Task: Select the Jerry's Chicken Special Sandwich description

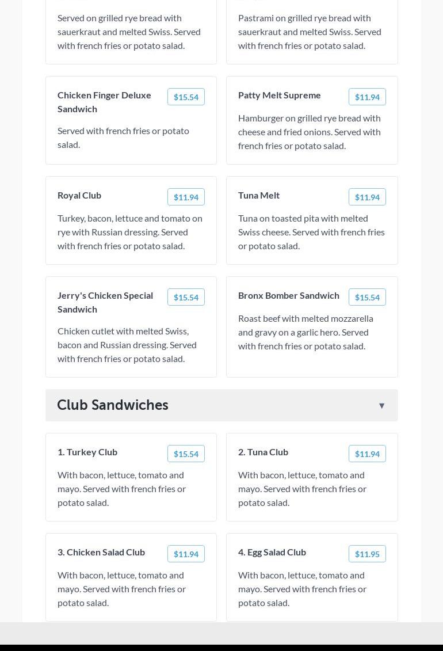Action: coord(127,345)
